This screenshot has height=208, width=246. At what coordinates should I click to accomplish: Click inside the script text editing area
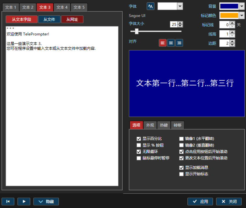pyautogui.click(x=62, y=106)
